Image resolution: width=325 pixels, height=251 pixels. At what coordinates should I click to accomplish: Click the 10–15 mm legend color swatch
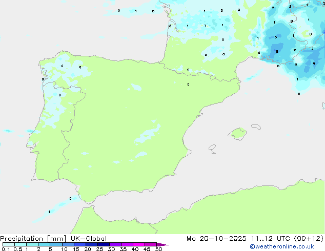(x=68, y=244)
